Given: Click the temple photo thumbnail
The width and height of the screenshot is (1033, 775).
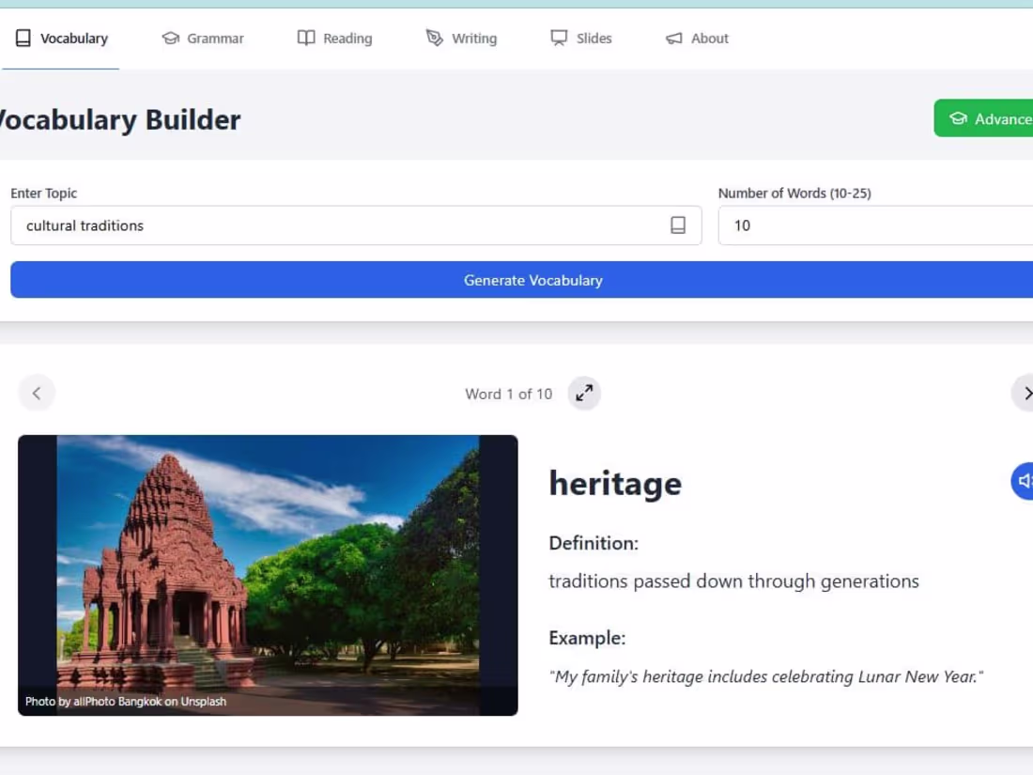Looking at the screenshot, I should tap(268, 573).
